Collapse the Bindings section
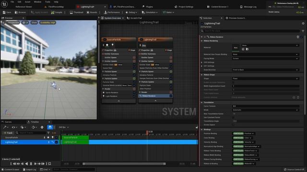 (201, 129)
